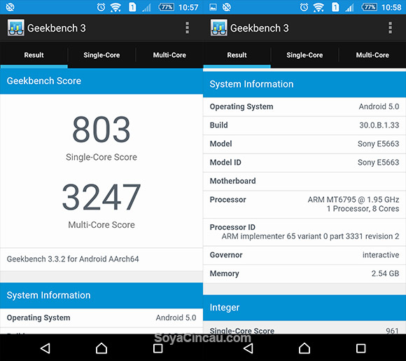Tap the 3247 multi-core score
The width and height of the screenshot is (406, 361).
(101, 197)
